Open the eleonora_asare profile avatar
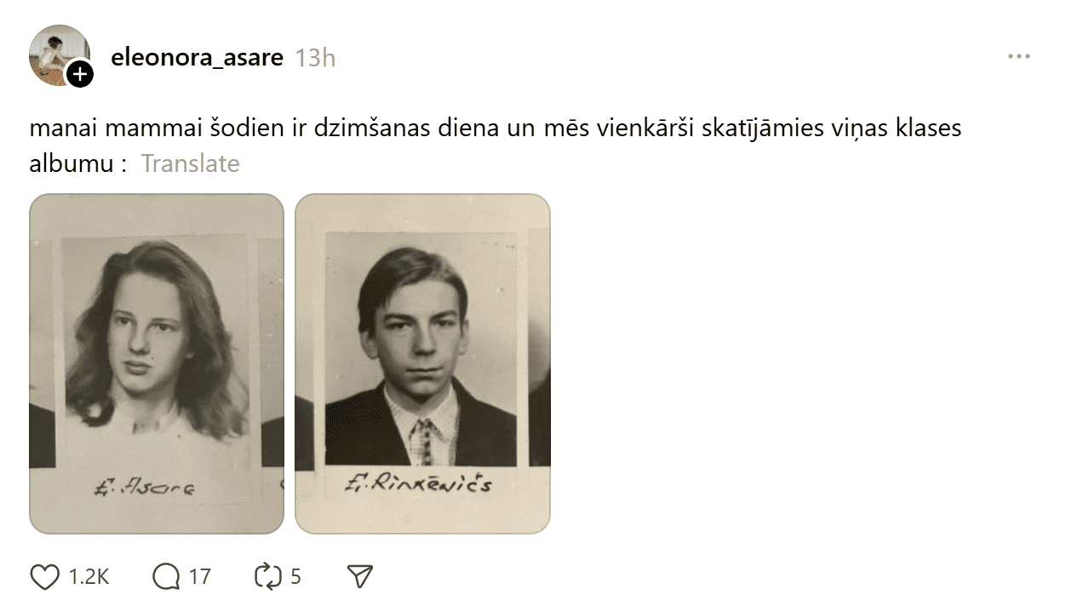Screen dimensions: 1066x606 point(60,56)
